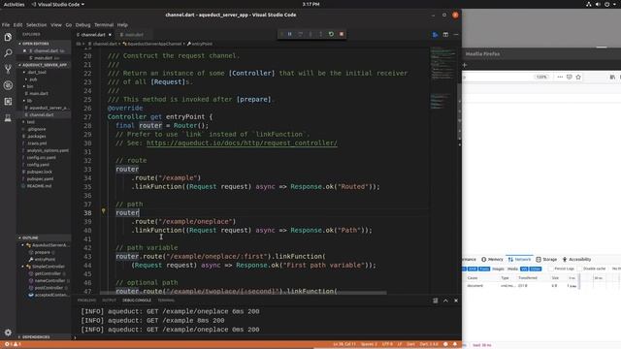Select pubspec.yaml in the file explorer
Screen dimensions: 621x349
coord(40,178)
